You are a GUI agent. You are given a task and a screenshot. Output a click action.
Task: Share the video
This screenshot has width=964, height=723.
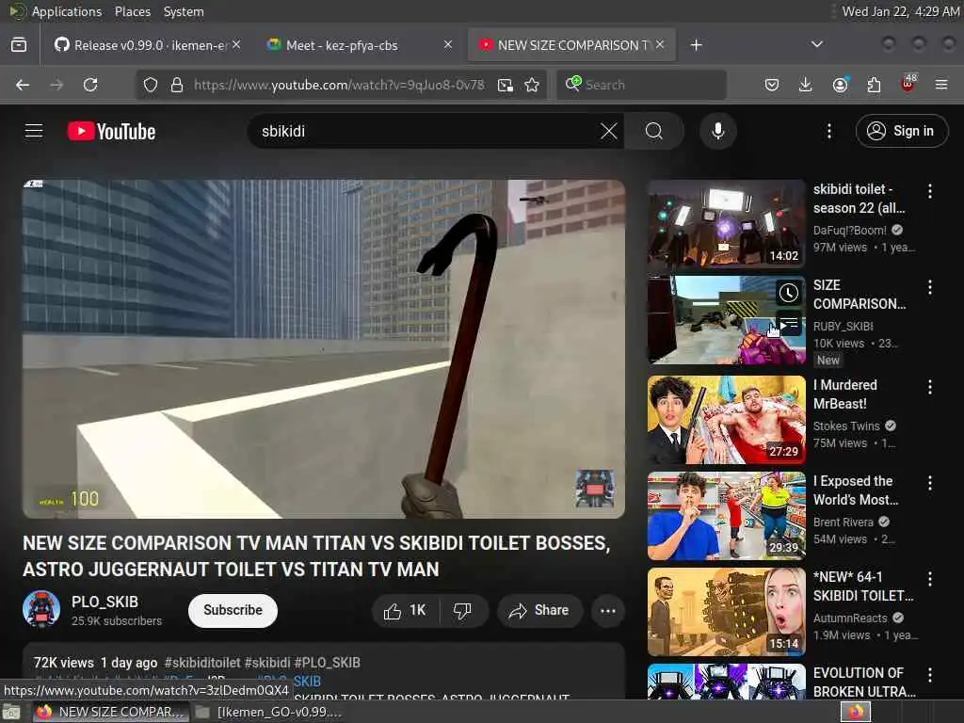pos(539,610)
